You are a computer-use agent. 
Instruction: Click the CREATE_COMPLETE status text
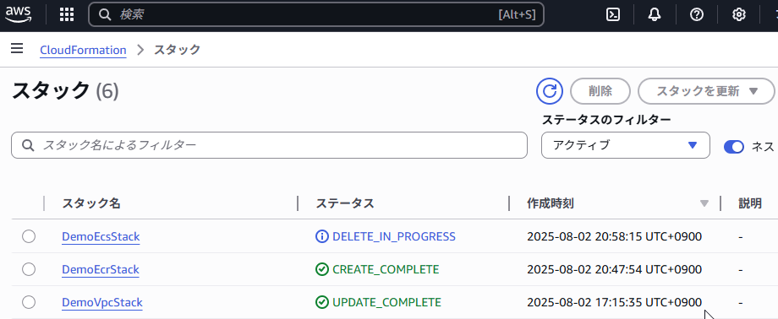[x=386, y=269]
